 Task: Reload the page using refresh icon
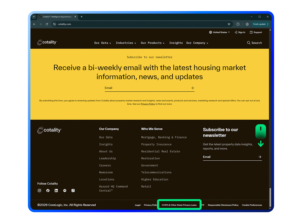(x=47, y=24)
